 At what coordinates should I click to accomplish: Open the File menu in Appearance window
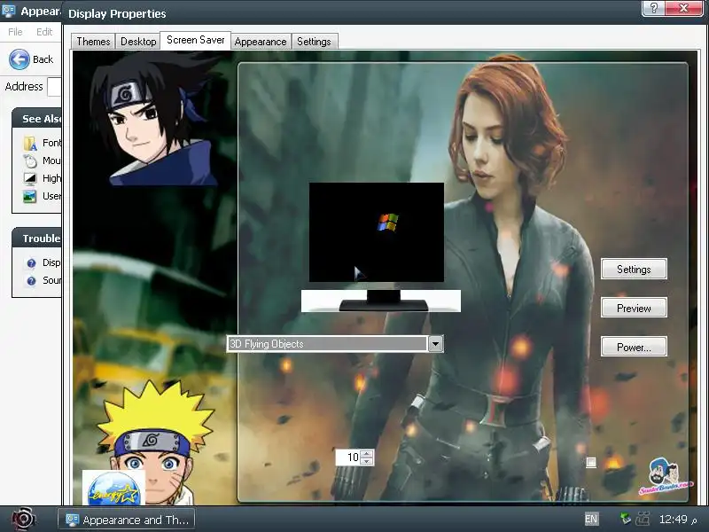(x=15, y=32)
